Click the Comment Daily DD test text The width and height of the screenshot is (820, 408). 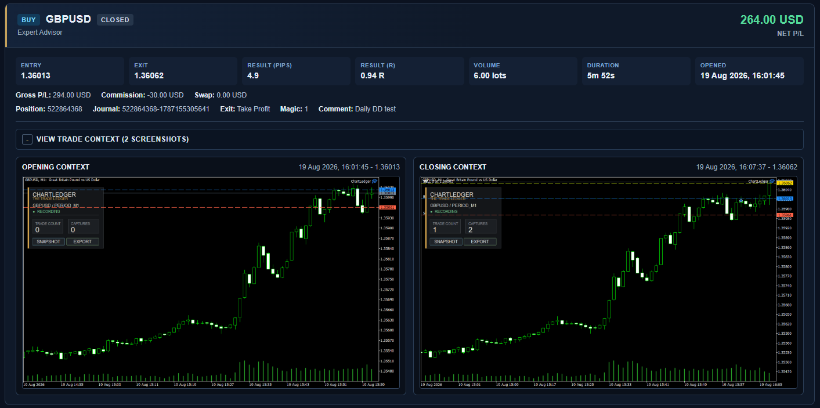[357, 109]
